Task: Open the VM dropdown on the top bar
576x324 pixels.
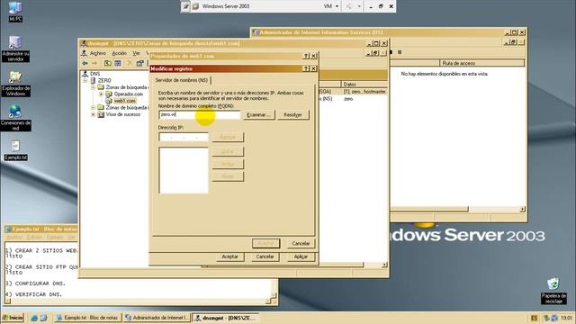Action: 331,6
